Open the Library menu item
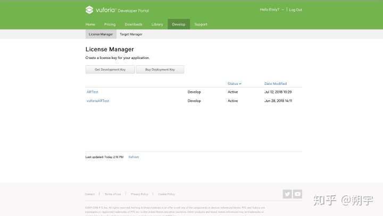The height and width of the screenshot is (216, 383). [x=157, y=24]
